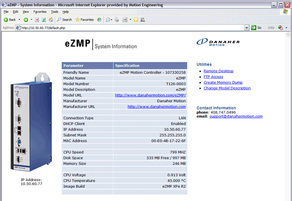Click the Create Memory Dump link

point(223,83)
